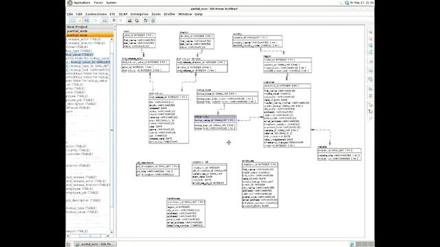440x247 pixels.
Task: Select the highlighted lookup_value_id column in diagram
Action: pos(215,120)
